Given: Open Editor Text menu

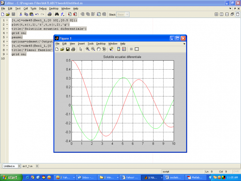Looking at the screenshot, I should (18, 9).
